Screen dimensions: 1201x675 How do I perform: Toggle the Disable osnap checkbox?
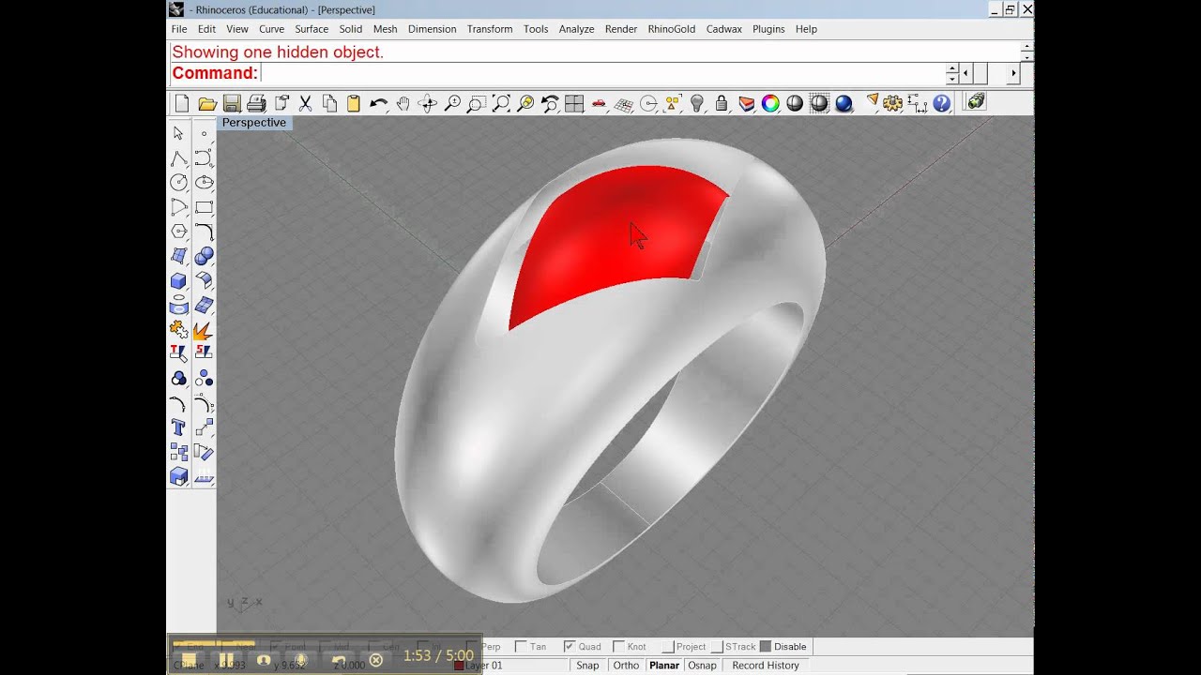[x=766, y=647]
